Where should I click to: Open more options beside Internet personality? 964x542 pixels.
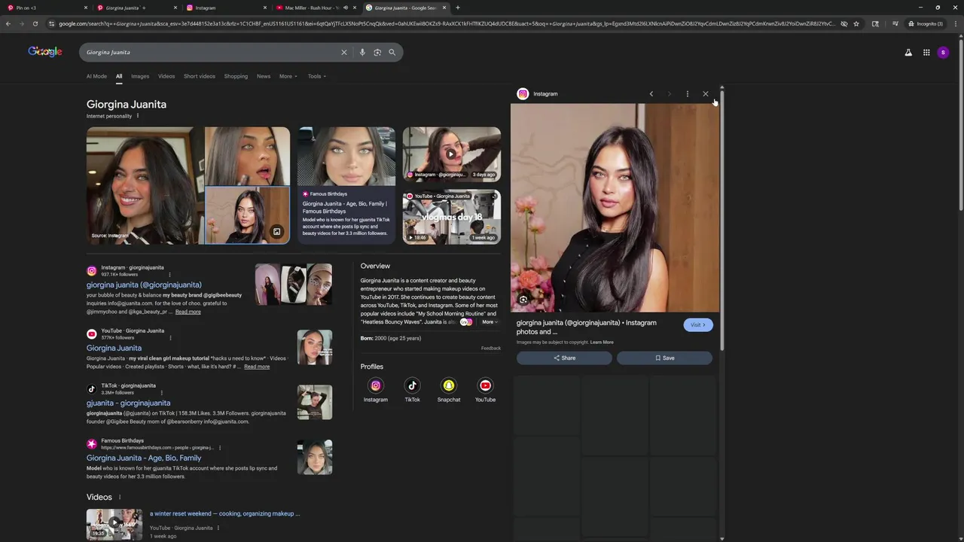coord(138,116)
